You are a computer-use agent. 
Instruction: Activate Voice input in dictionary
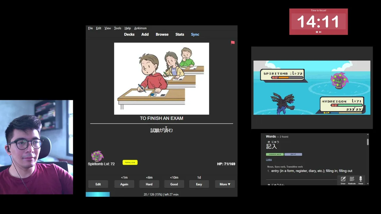point(360,180)
